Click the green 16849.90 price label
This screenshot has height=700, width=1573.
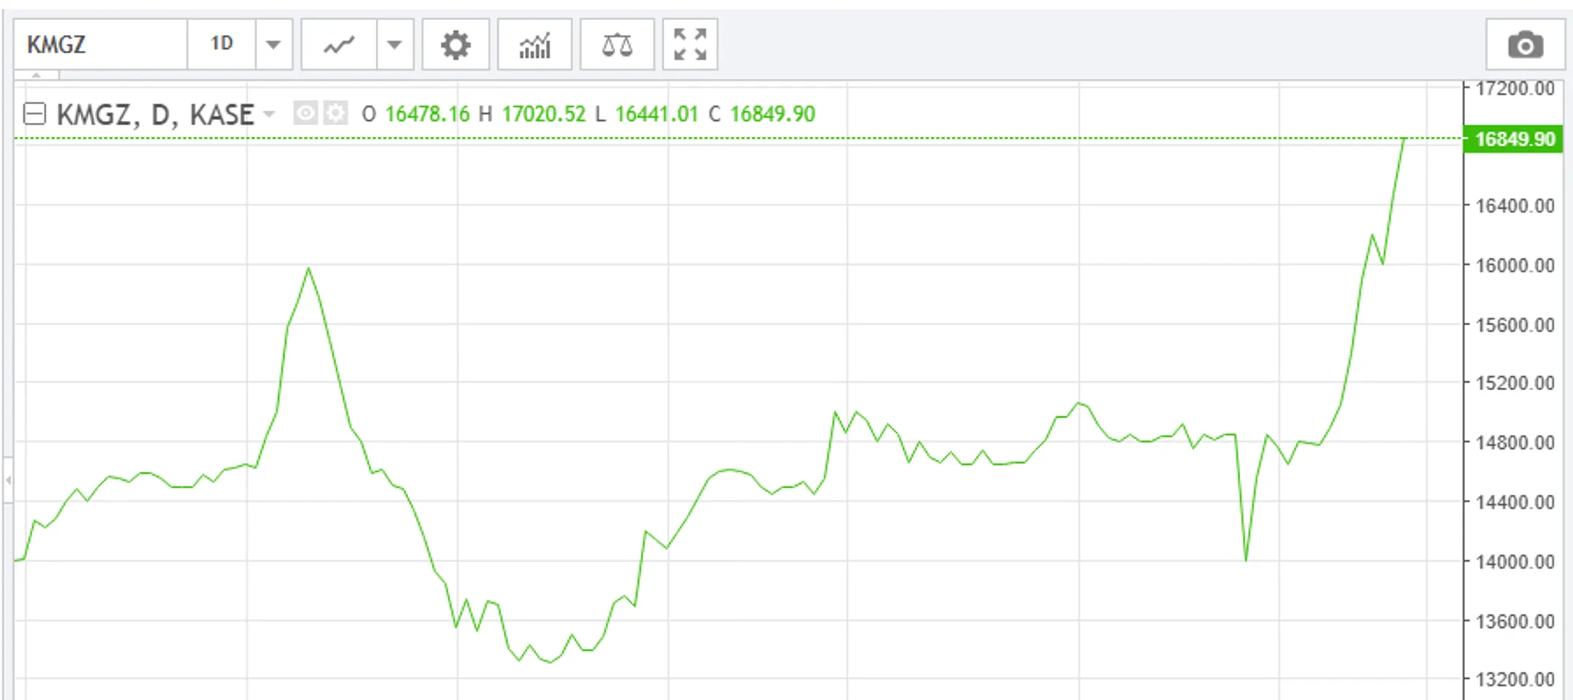pos(1513,139)
